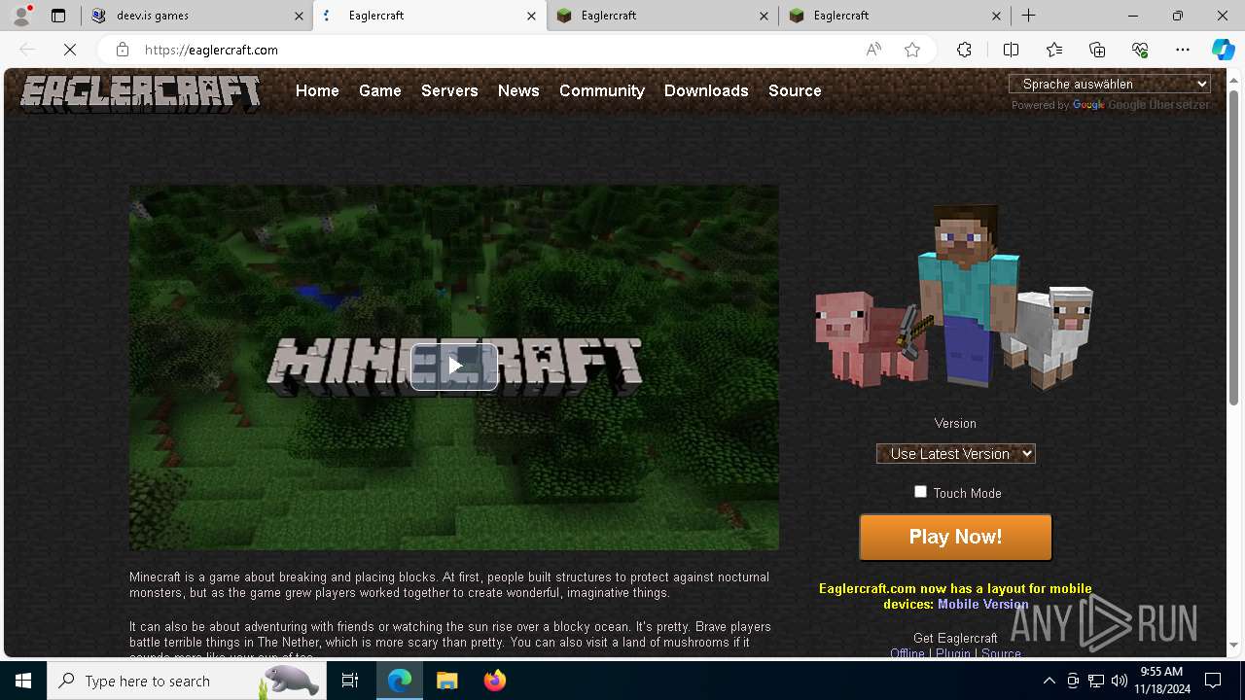The height and width of the screenshot is (700, 1245).
Task: Switch to the third Eaglercraft tab
Action: pyautogui.click(x=661, y=16)
